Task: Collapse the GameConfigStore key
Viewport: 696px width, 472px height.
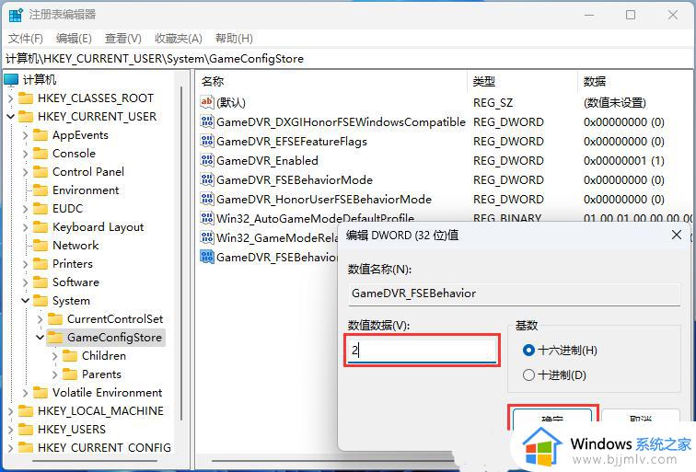Action: click(40, 338)
